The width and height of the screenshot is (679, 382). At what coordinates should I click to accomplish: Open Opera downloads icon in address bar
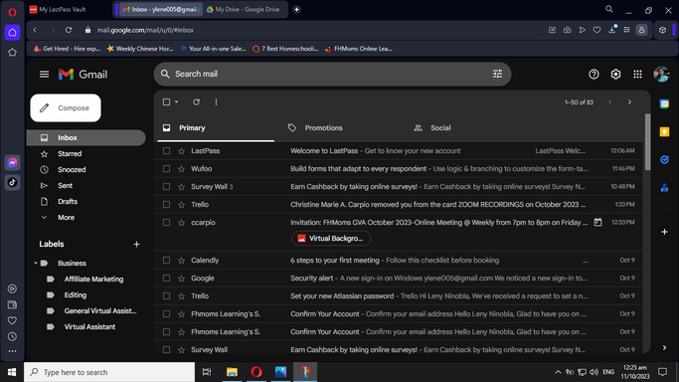pyautogui.click(x=611, y=30)
